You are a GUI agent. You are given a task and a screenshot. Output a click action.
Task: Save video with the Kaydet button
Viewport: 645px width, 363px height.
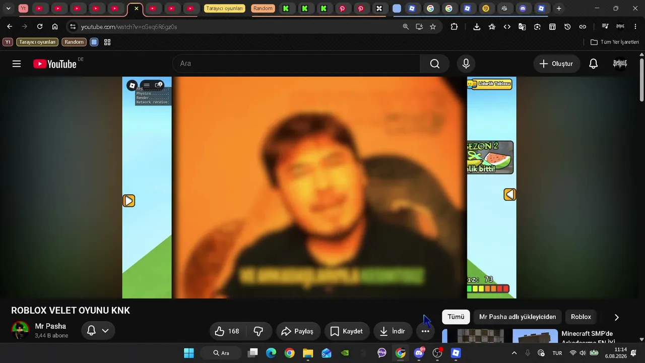[x=347, y=331]
